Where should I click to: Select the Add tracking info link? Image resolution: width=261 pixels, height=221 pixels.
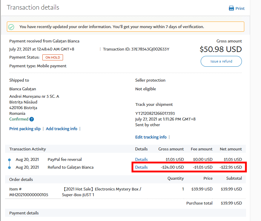point(62,129)
